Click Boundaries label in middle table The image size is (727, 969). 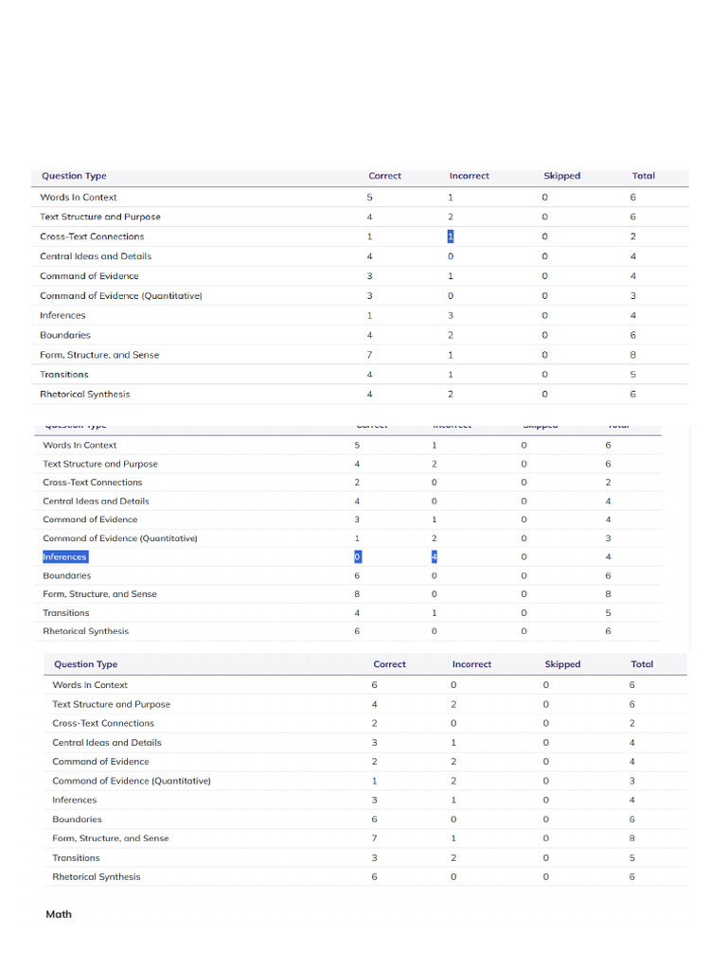pos(67,575)
